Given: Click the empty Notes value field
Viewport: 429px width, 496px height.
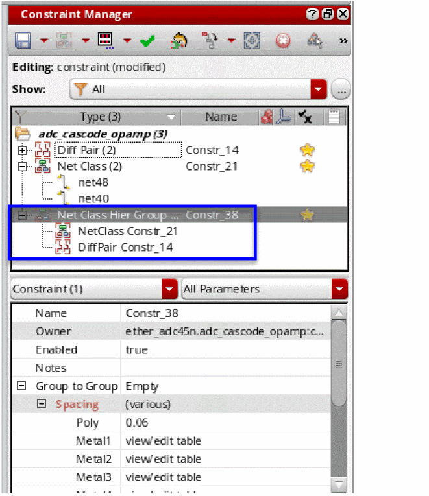Looking at the screenshot, I should [x=225, y=368].
